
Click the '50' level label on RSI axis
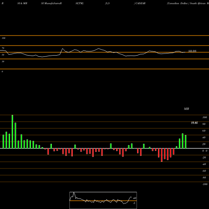3,55
